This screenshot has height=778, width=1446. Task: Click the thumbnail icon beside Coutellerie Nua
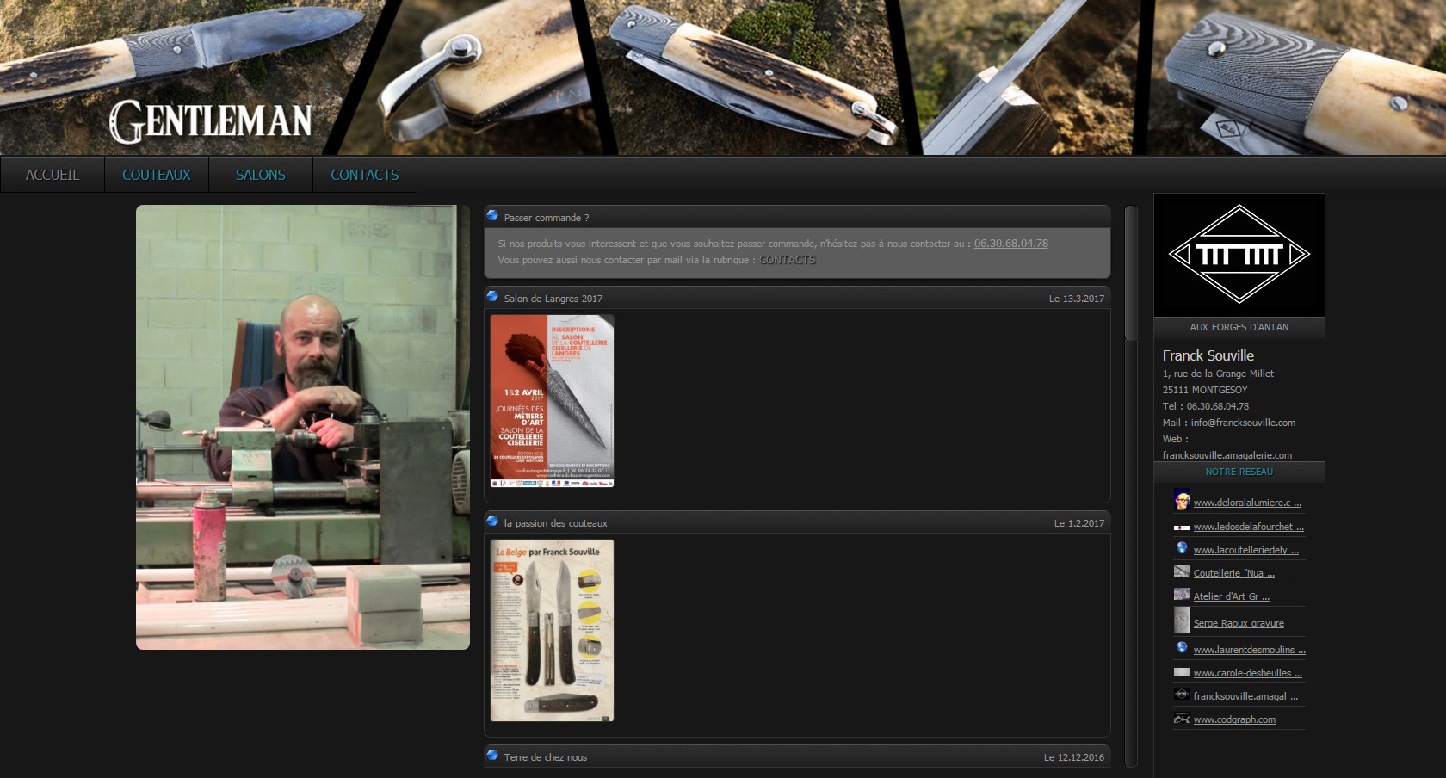point(1182,571)
